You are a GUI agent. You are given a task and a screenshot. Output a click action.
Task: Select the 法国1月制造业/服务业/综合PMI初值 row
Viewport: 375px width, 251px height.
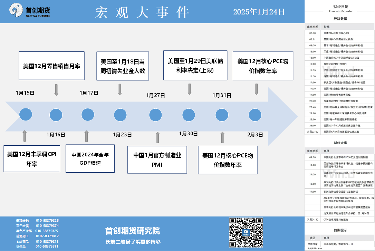339,70
